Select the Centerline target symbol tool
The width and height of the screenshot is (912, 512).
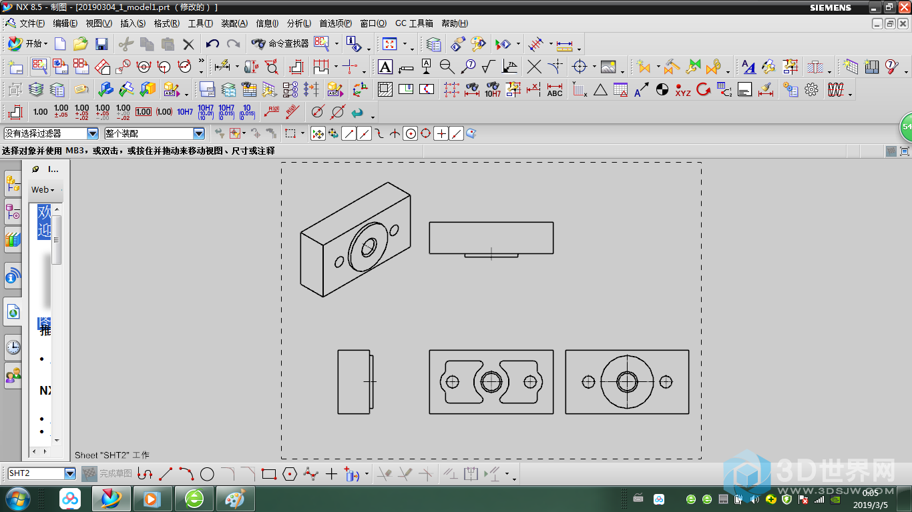pos(580,67)
